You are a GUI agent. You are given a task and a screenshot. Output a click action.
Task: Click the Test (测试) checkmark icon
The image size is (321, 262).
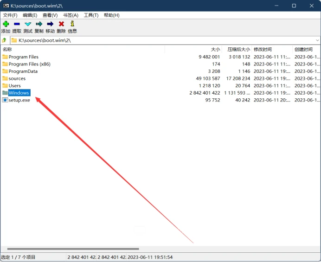[28, 24]
